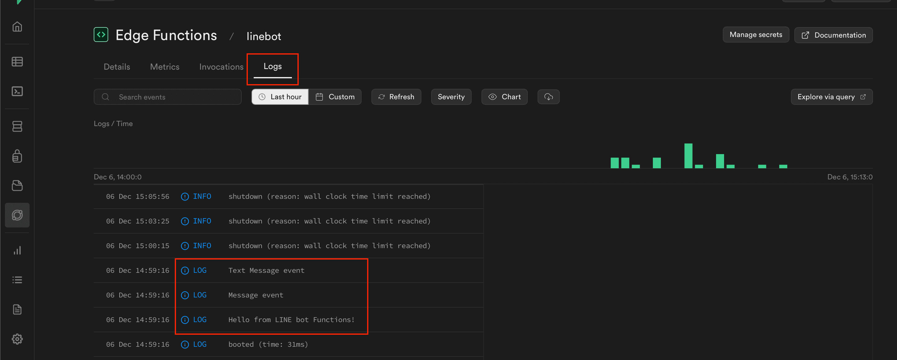Screen dimensions: 897x360
Task: Focus the Search events input
Action: pyautogui.click(x=167, y=97)
